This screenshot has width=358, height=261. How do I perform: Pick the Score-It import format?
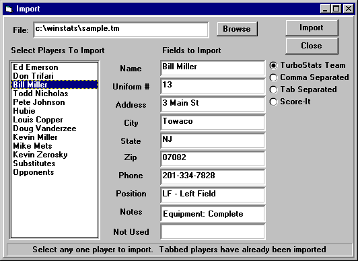pos(290,102)
